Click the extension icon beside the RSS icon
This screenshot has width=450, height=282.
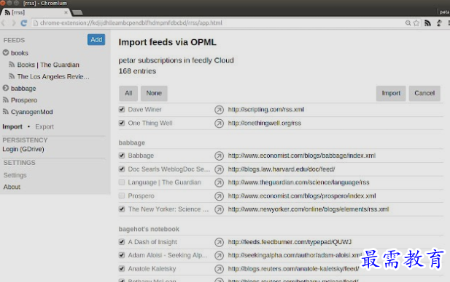(439, 23)
